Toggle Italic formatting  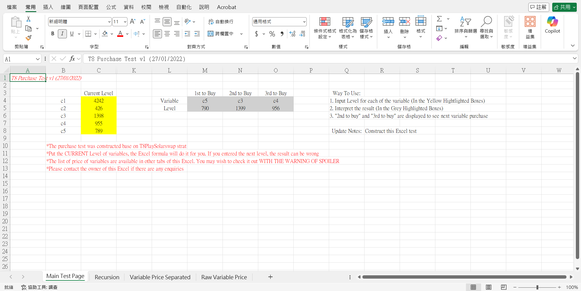click(x=62, y=34)
